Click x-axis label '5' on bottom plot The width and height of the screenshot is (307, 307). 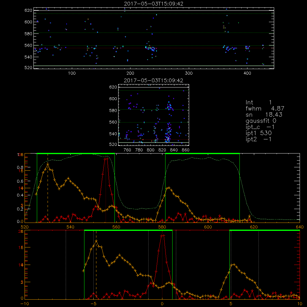click(231, 304)
